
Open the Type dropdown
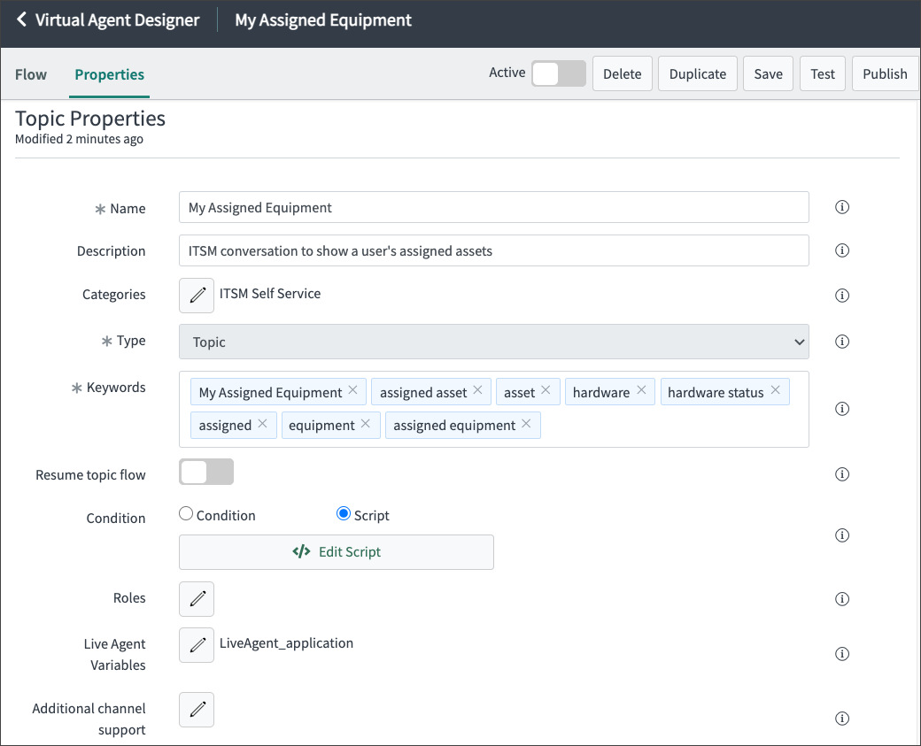point(493,341)
